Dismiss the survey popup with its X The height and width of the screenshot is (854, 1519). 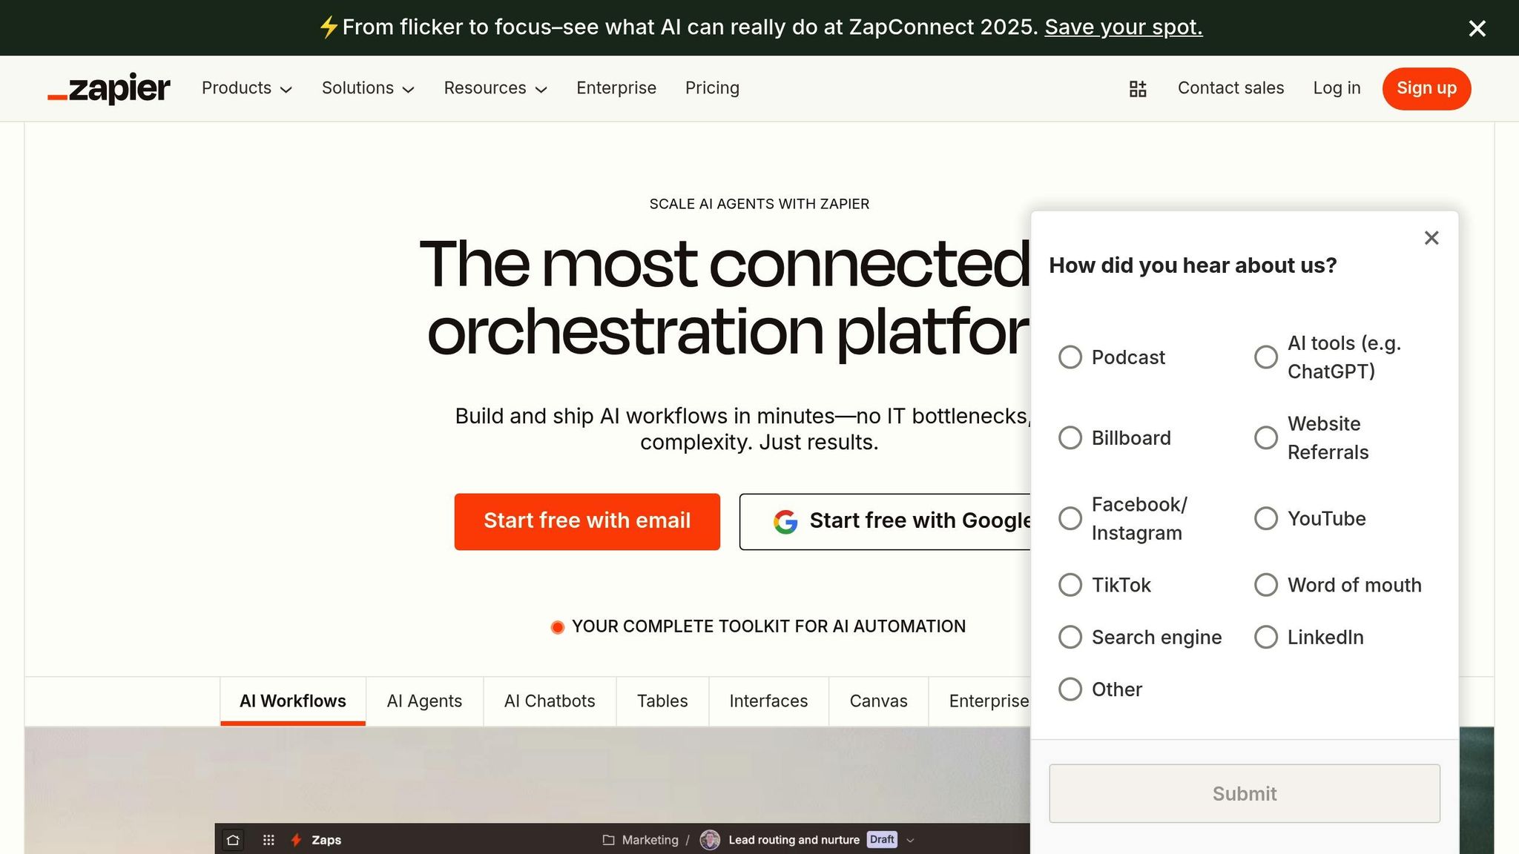tap(1431, 238)
